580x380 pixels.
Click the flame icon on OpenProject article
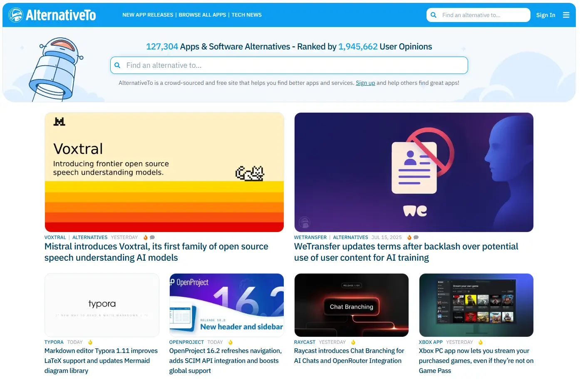pyautogui.click(x=231, y=342)
